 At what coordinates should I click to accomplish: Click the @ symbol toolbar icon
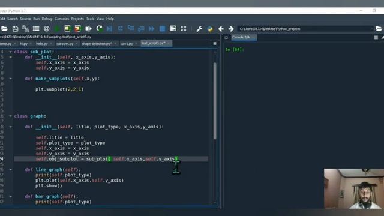coord(47,29)
